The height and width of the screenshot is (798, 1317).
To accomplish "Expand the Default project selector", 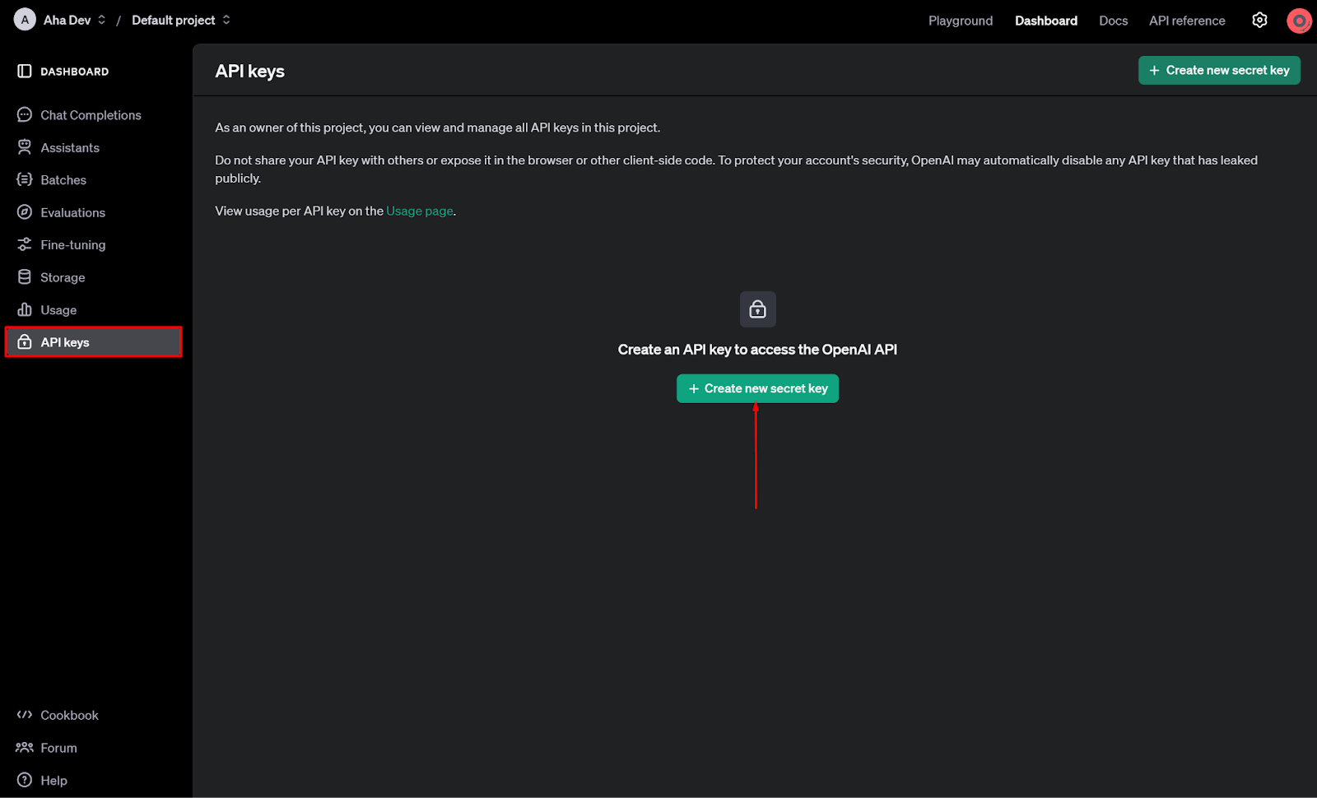I will click(x=226, y=20).
